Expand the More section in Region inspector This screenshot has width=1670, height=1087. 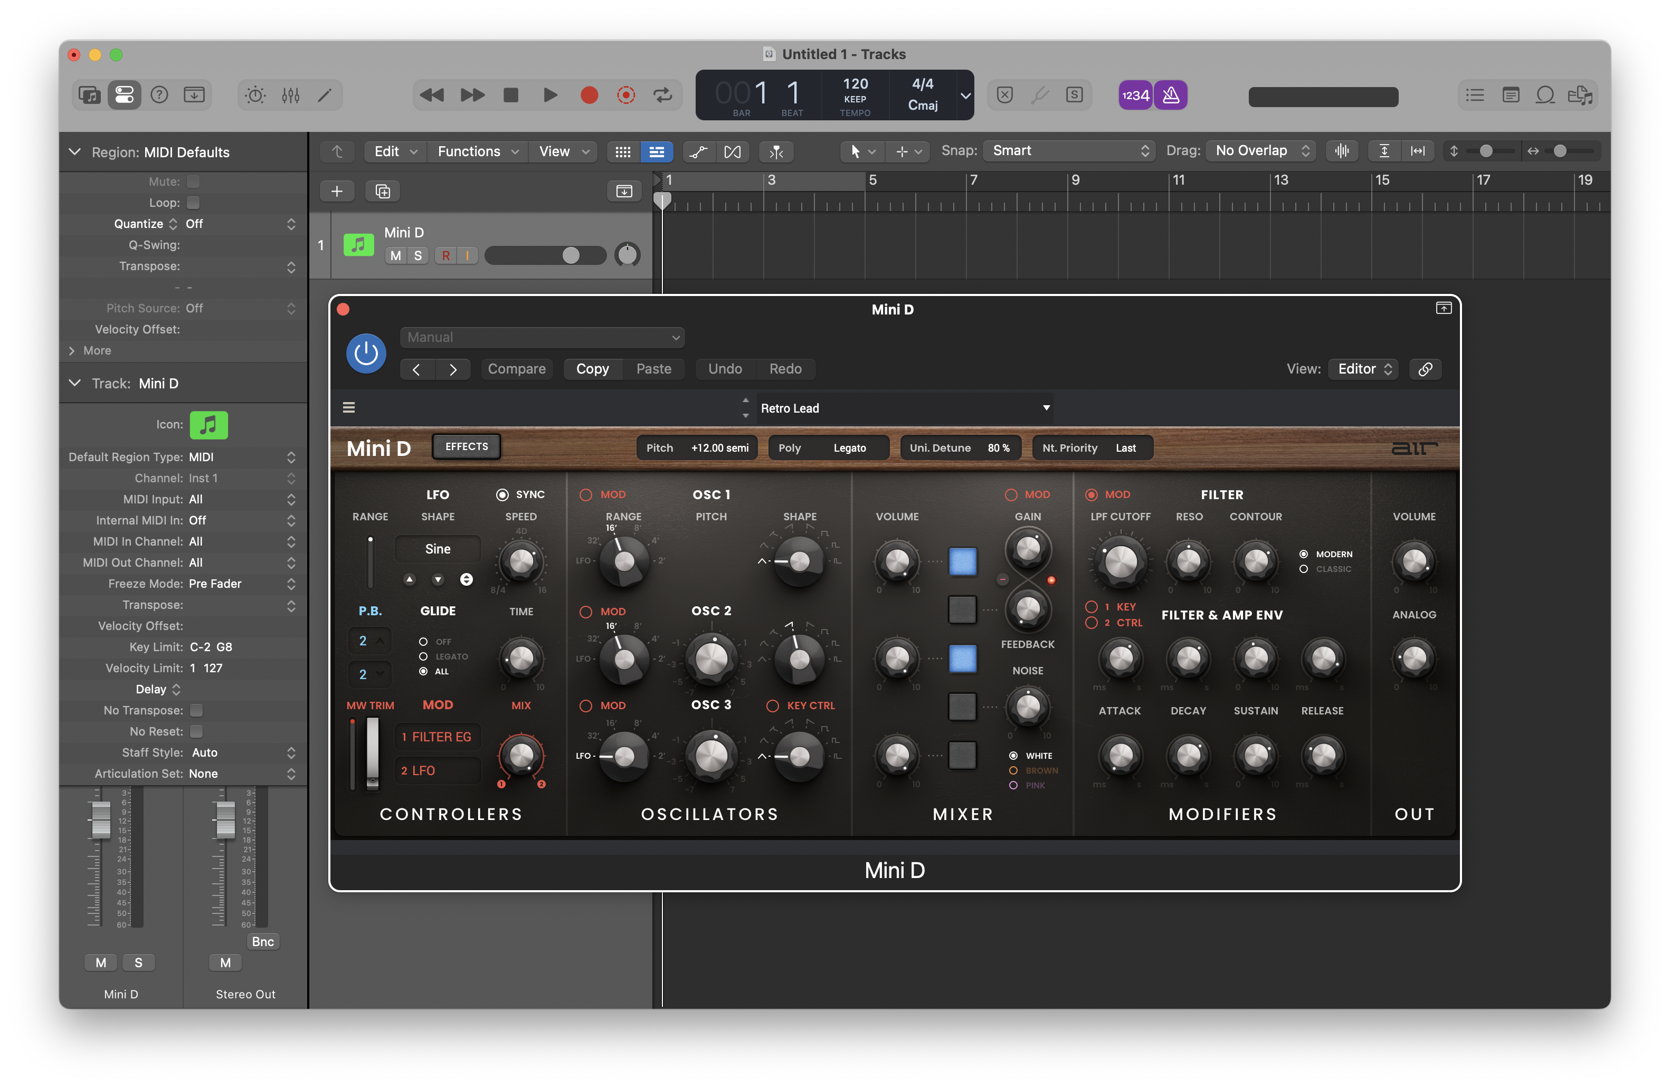tap(73, 351)
